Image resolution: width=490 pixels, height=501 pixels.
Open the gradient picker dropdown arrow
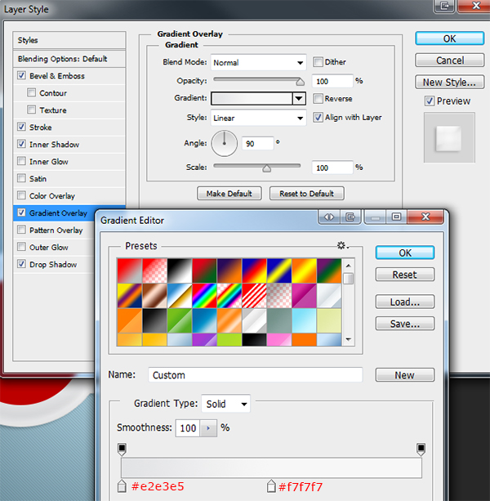click(299, 98)
